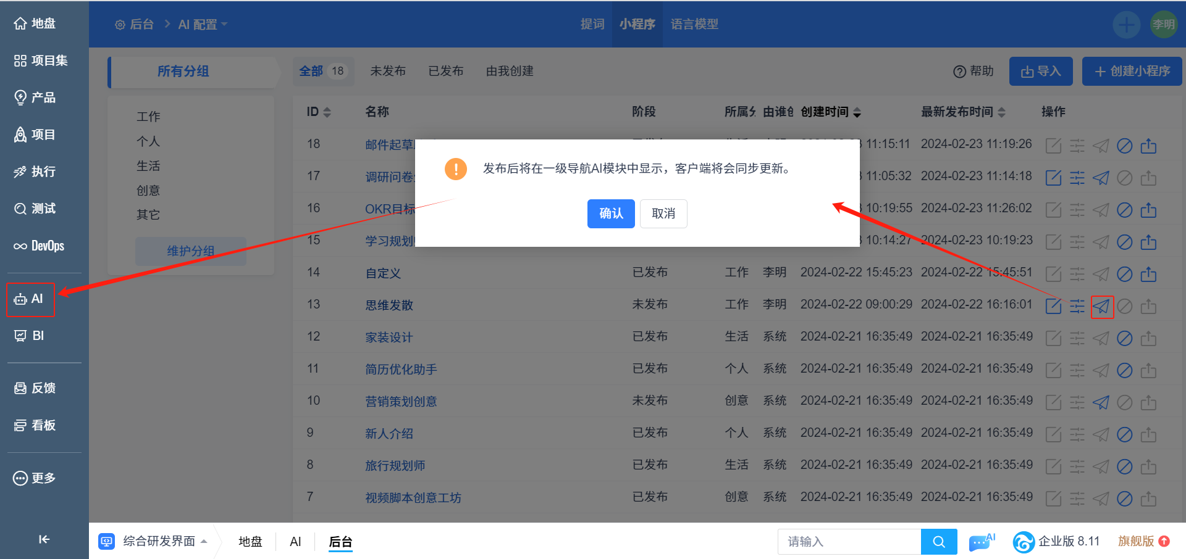This screenshot has width=1186, height=559.
Task: Expand the AI 配置 breadcrumb dropdown
Action: (203, 25)
